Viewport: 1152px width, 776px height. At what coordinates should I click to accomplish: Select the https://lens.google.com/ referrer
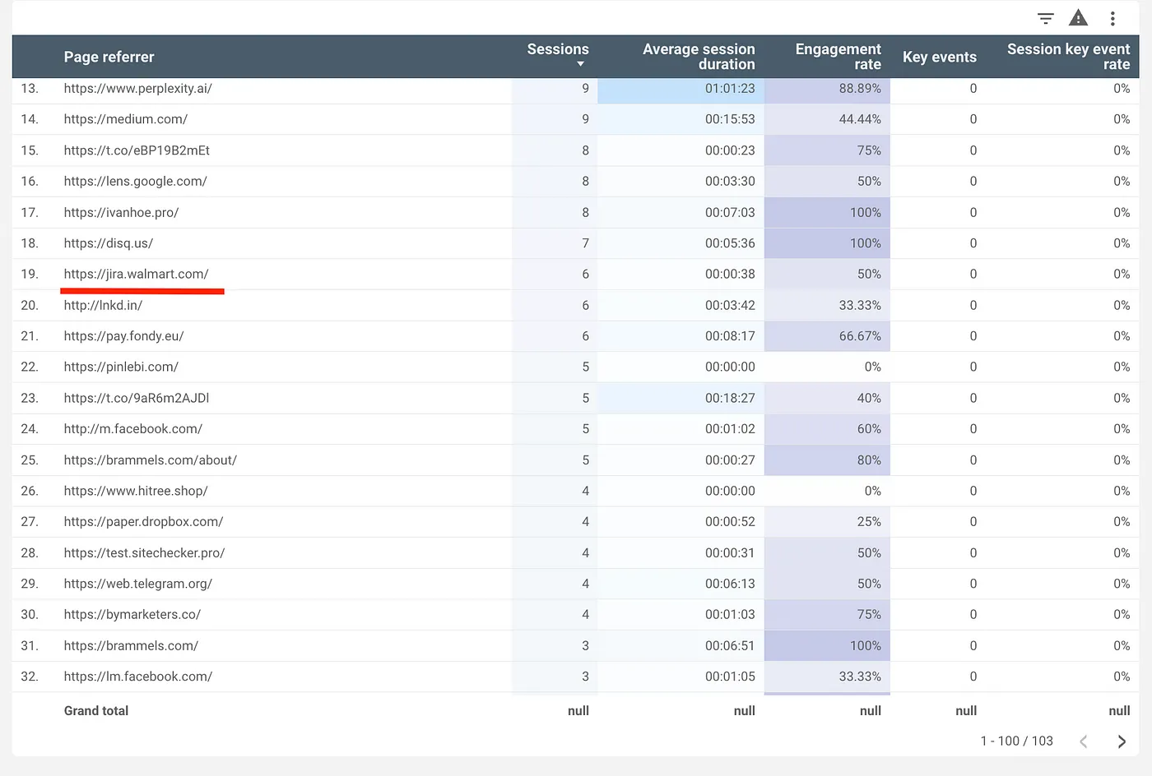[x=136, y=181]
